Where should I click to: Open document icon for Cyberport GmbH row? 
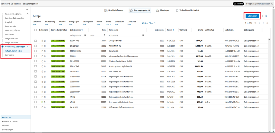pyautogui.click(x=42, y=41)
